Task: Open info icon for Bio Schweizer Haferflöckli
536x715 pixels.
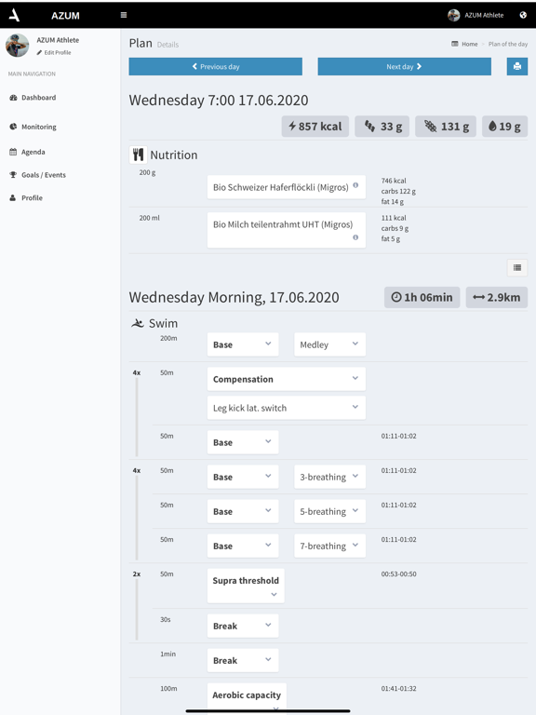Action: (355, 185)
